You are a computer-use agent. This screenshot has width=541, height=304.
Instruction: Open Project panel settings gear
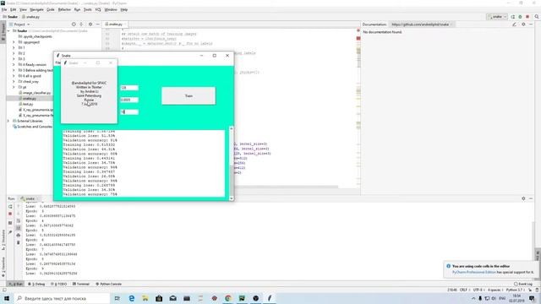(90, 24)
